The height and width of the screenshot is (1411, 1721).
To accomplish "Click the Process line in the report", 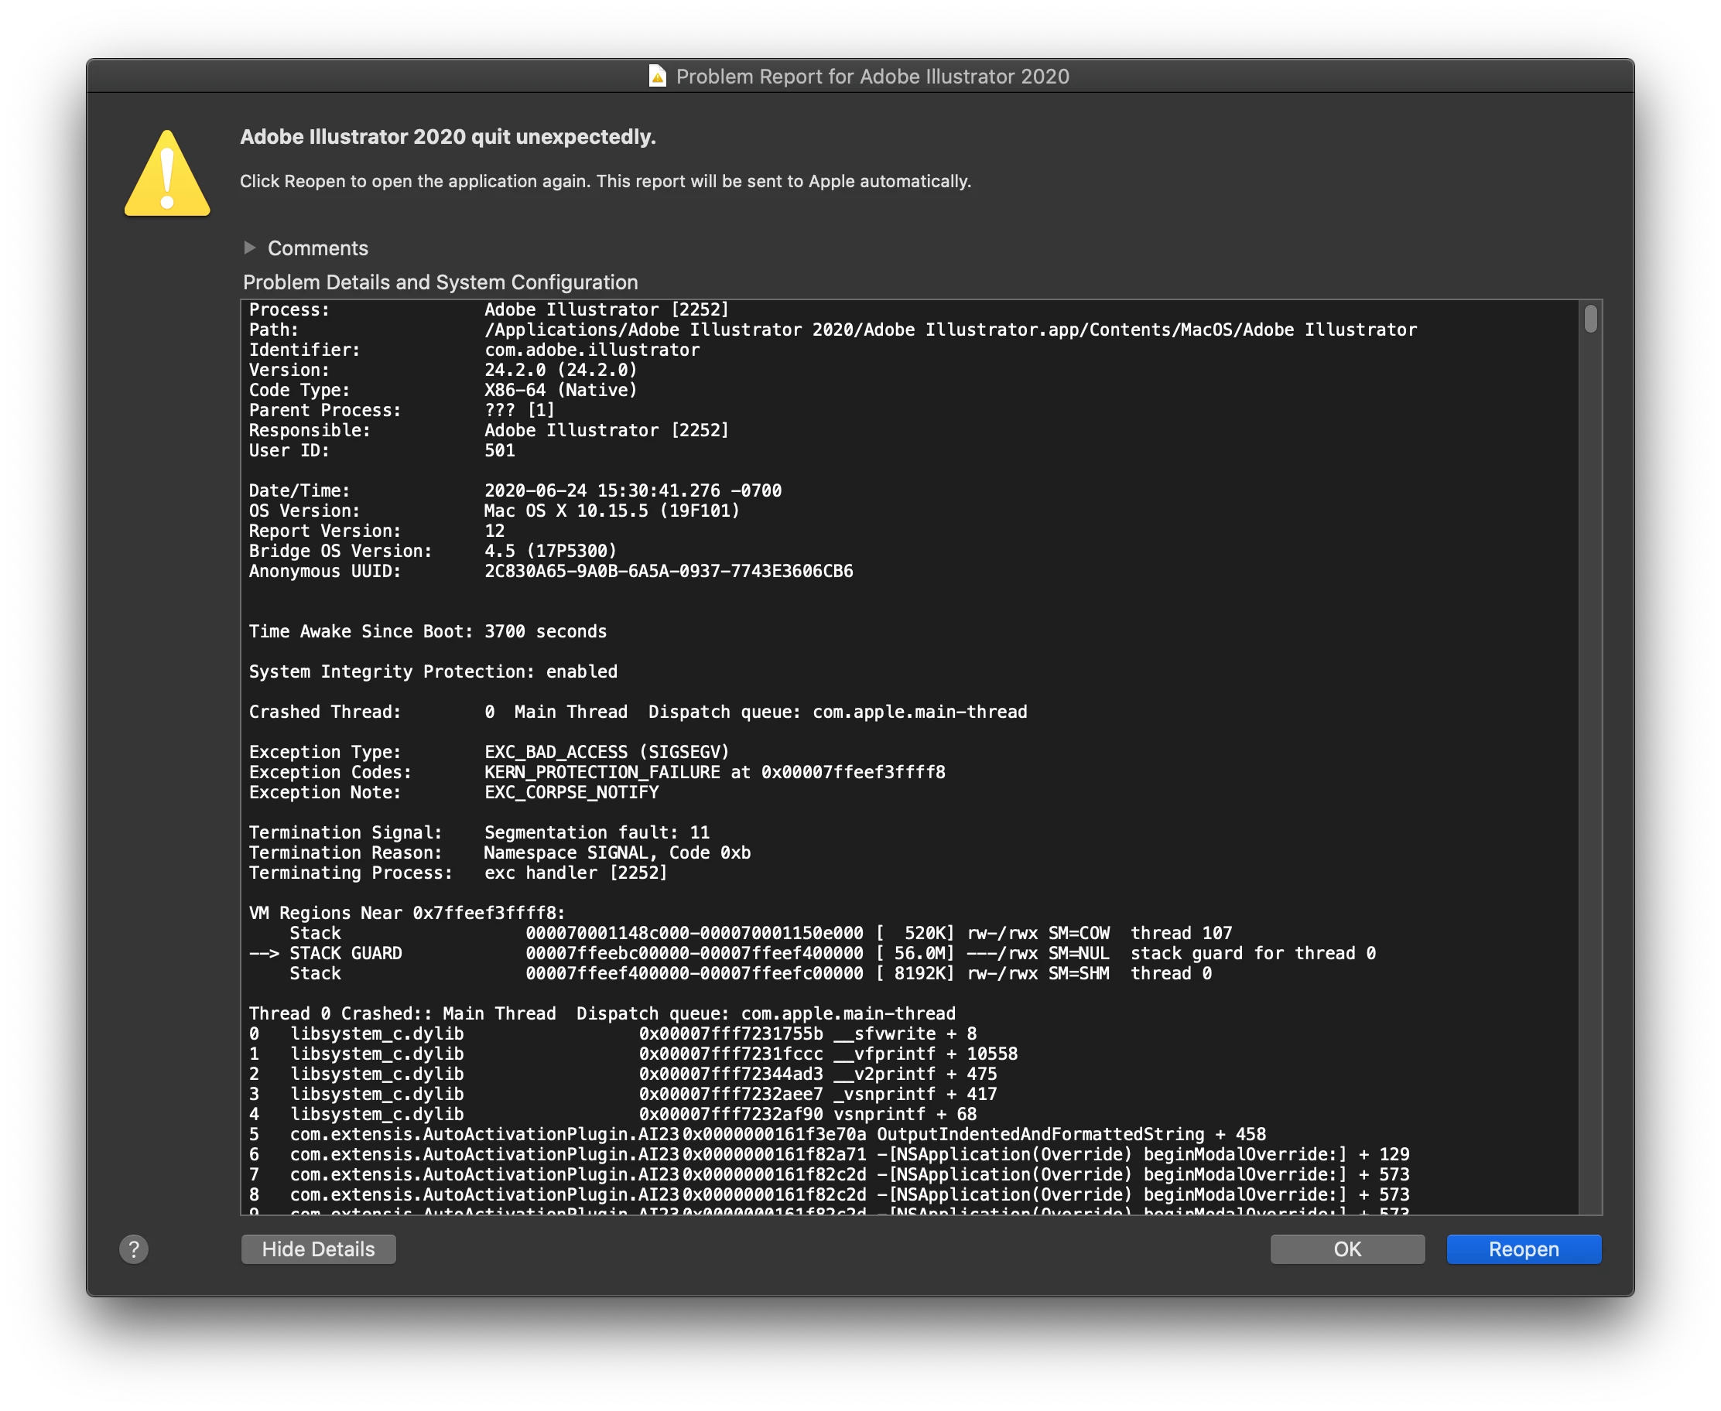I will pos(488,309).
